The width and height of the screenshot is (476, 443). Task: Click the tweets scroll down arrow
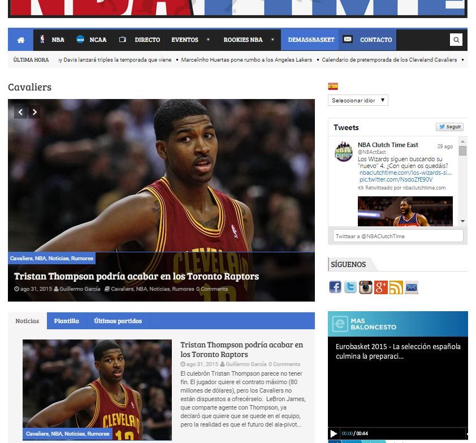(462, 221)
